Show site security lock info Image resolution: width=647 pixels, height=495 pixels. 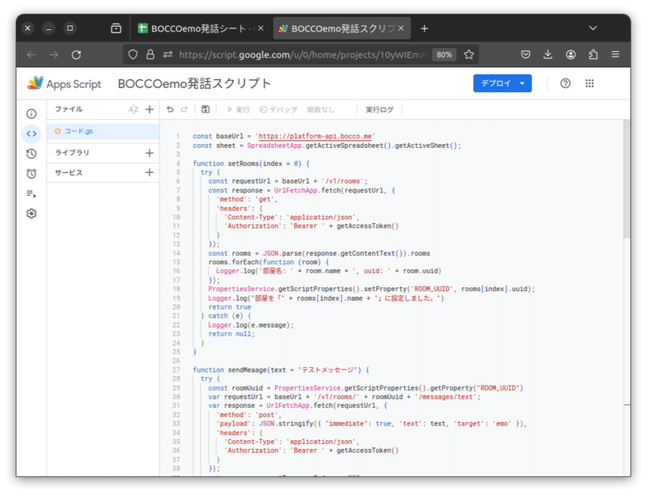click(x=150, y=54)
